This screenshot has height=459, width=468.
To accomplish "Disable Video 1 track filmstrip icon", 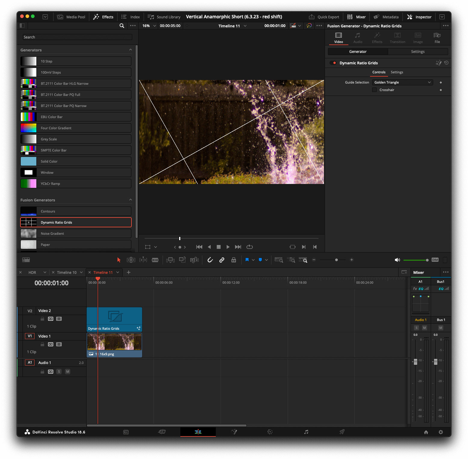I will click(x=59, y=344).
